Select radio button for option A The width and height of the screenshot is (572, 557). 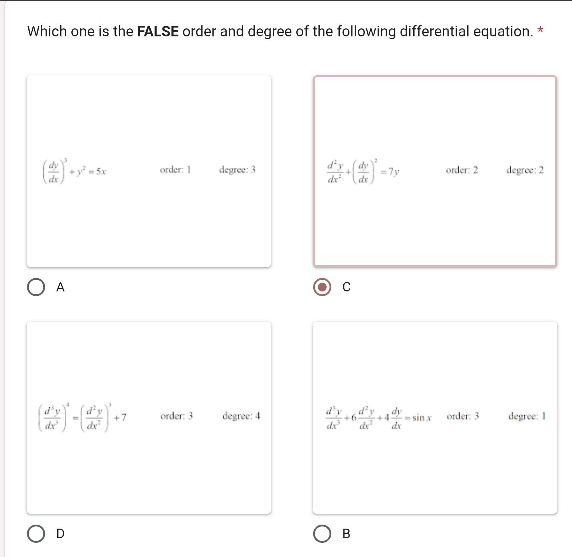coord(36,287)
